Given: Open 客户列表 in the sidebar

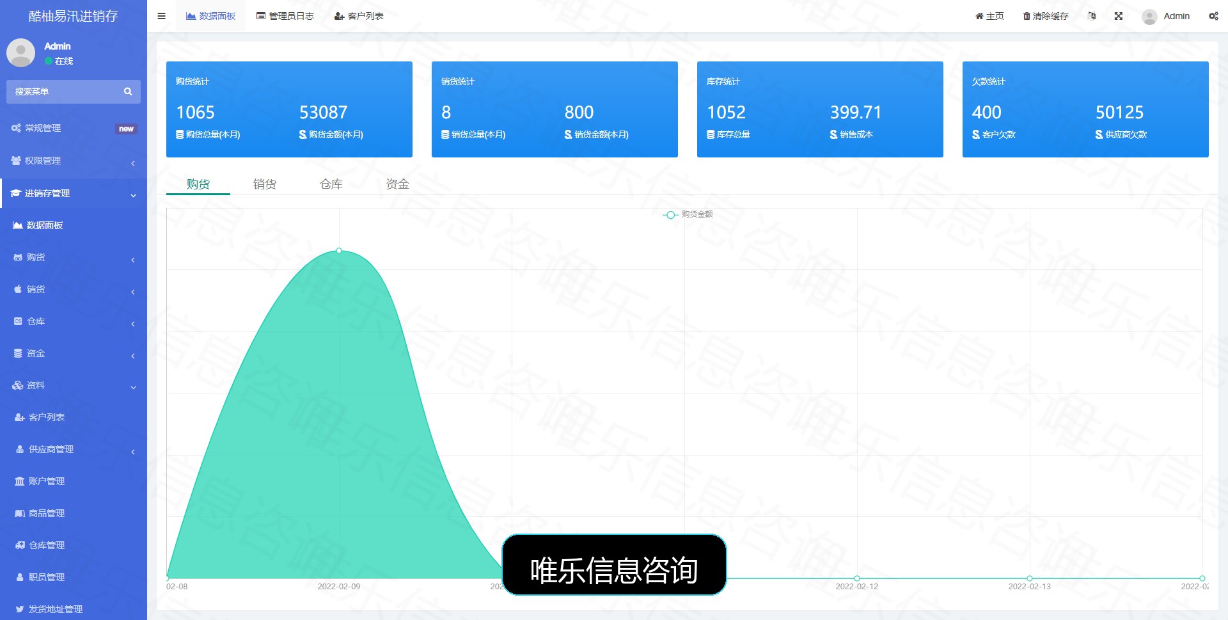Looking at the screenshot, I should tap(74, 417).
